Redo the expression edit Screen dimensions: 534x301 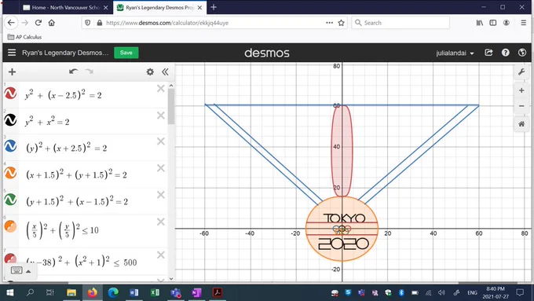90,72
